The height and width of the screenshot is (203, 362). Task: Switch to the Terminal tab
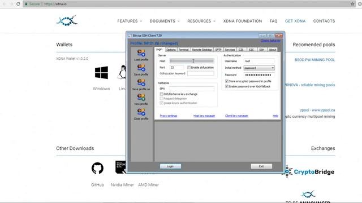183,50
